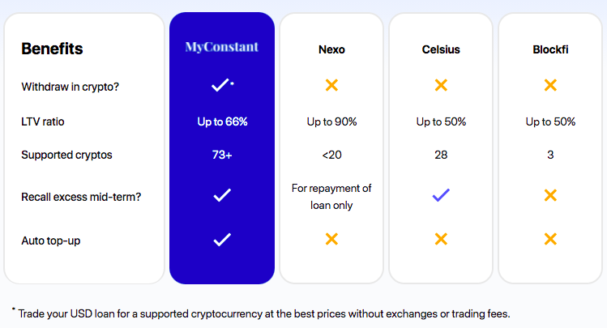The height and width of the screenshot is (328, 607).
Task: Click Celsius recall excess purple checkmark
Action: point(441,195)
